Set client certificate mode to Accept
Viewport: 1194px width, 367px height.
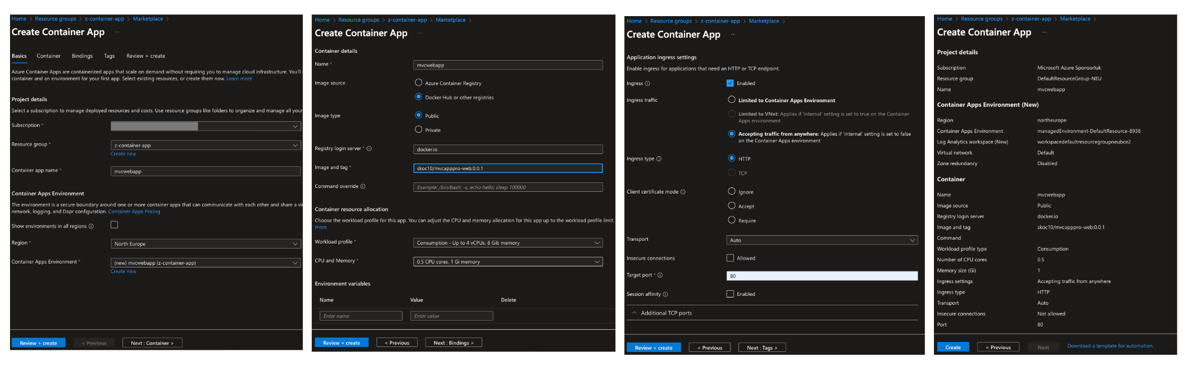click(x=732, y=206)
